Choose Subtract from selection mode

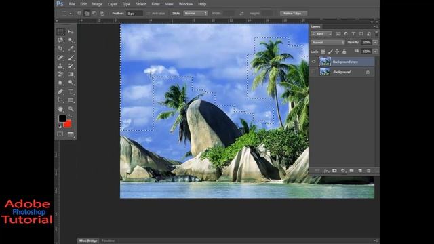pyautogui.click(x=94, y=13)
